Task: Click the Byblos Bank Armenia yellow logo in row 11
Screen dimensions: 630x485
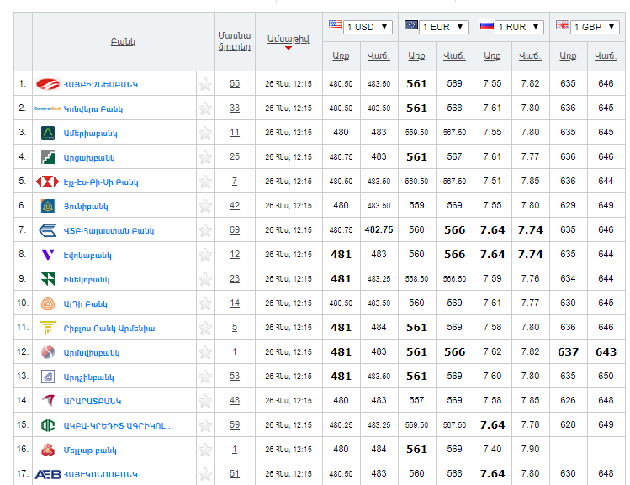Action: (48, 328)
